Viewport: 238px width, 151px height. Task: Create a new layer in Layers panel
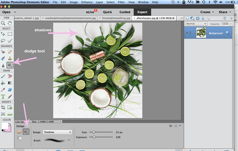(187, 18)
